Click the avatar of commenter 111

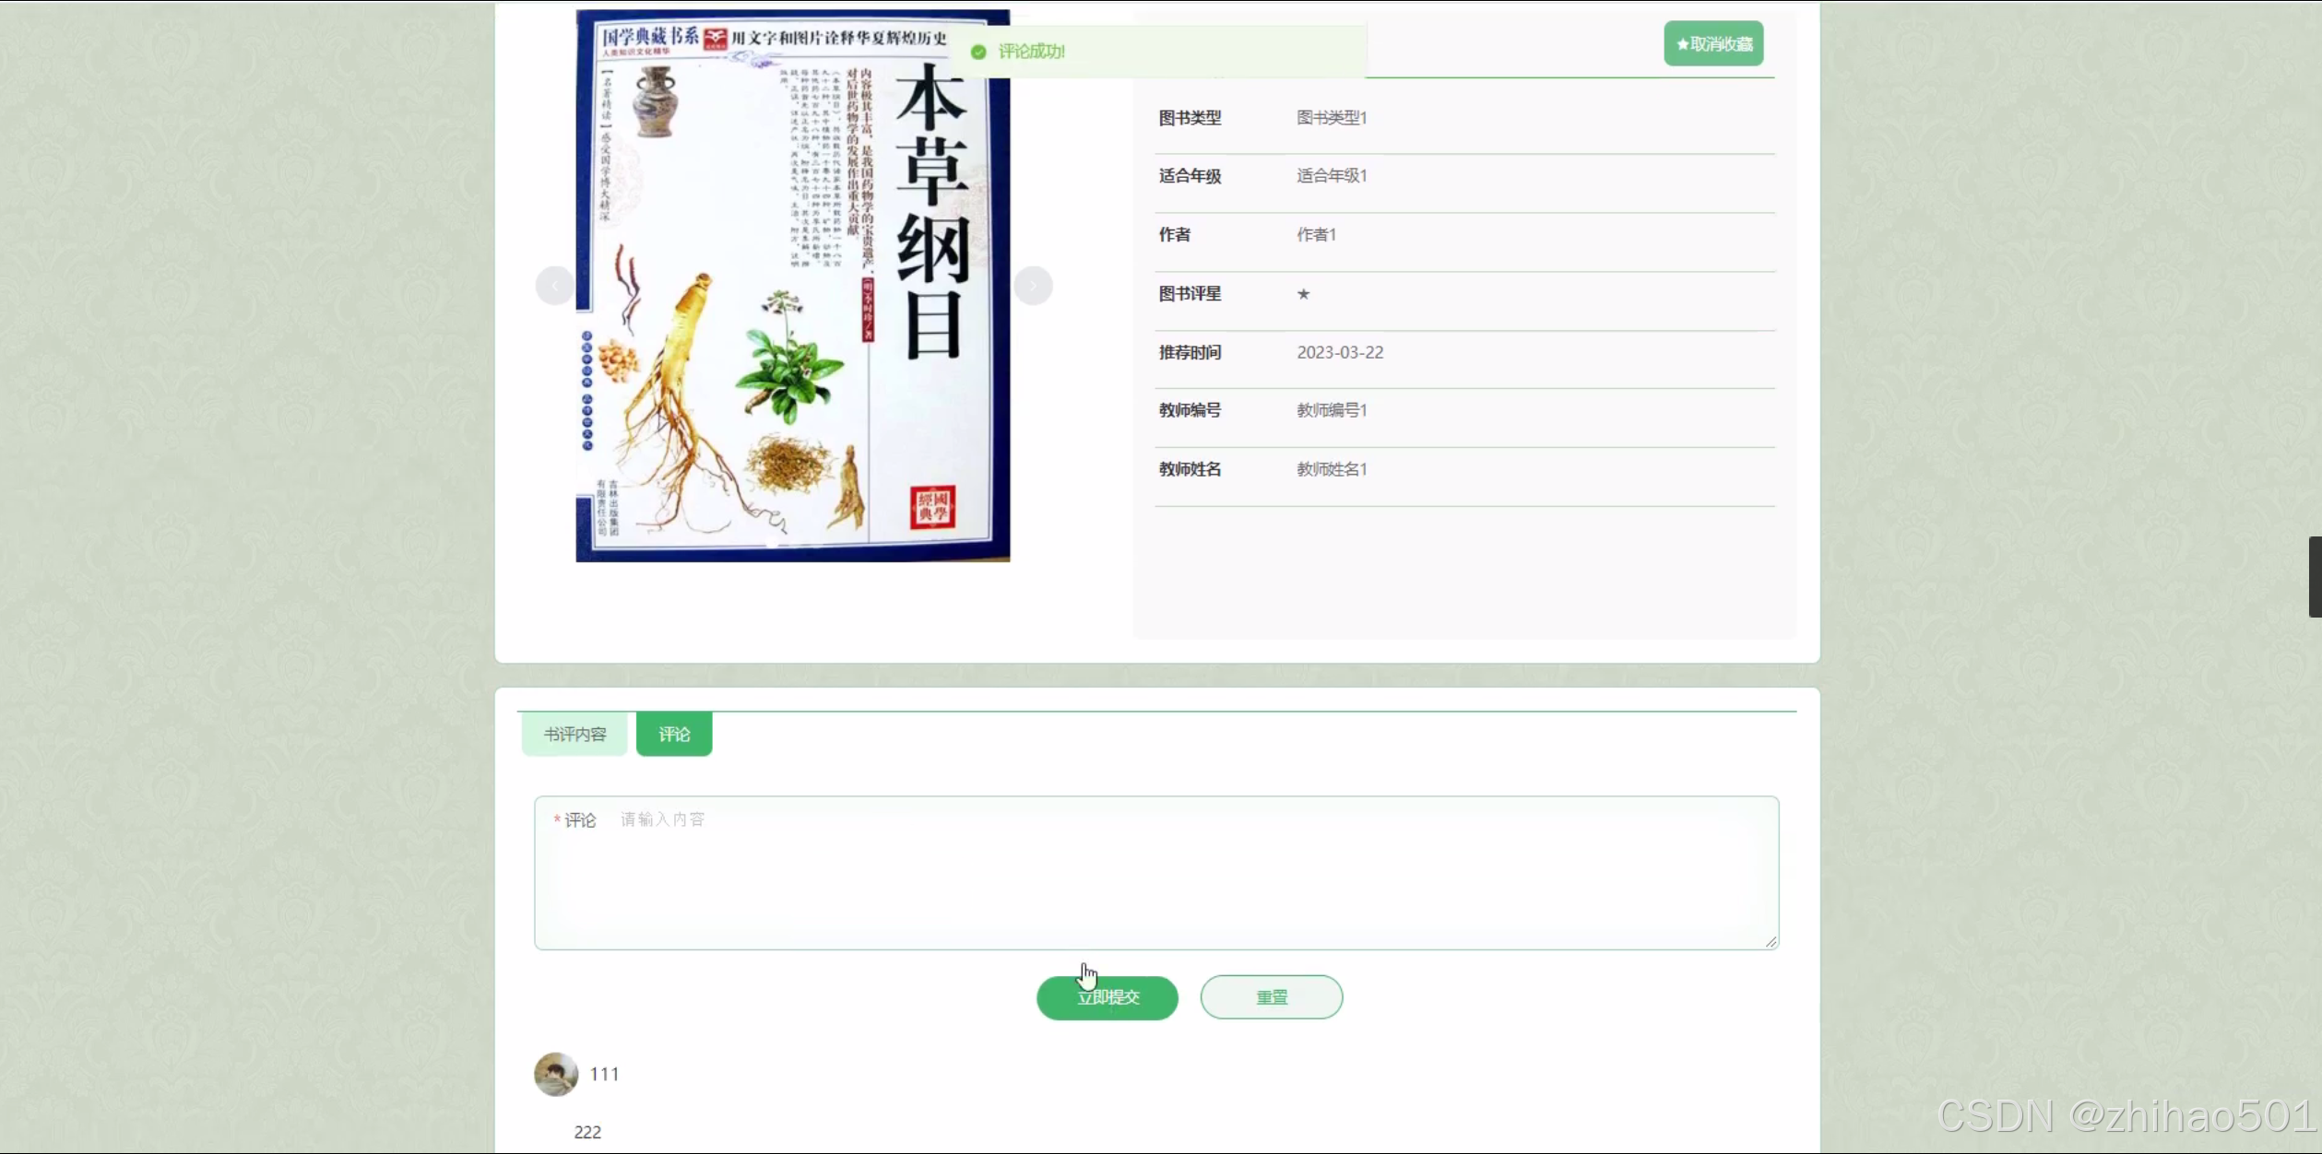[556, 1074]
